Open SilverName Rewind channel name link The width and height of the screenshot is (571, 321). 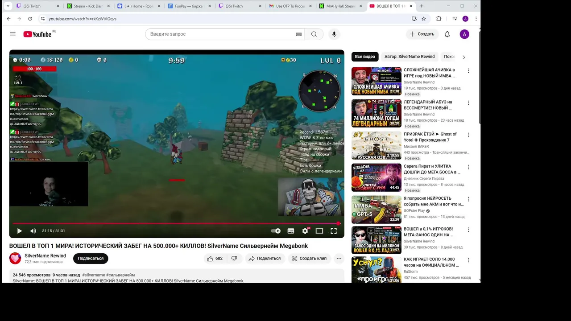coord(45,256)
